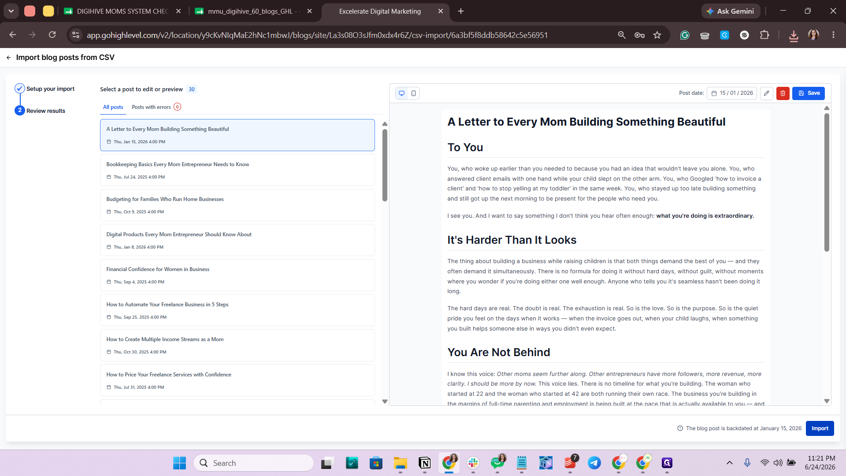846x476 pixels.
Task: Open the Chrome three-dot menu
Action: pyautogui.click(x=833, y=35)
